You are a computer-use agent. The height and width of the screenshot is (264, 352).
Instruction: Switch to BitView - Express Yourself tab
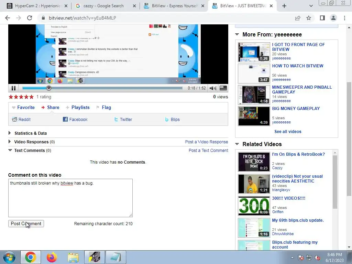pos(175,6)
